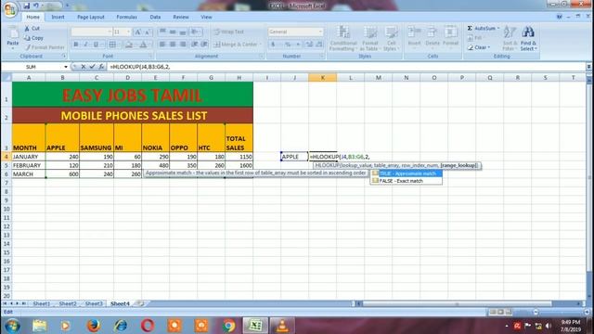The width and height of the screenshot is (594, 334).
Task: Select the Font Color letter A swatch
Action: pos(143,45)
